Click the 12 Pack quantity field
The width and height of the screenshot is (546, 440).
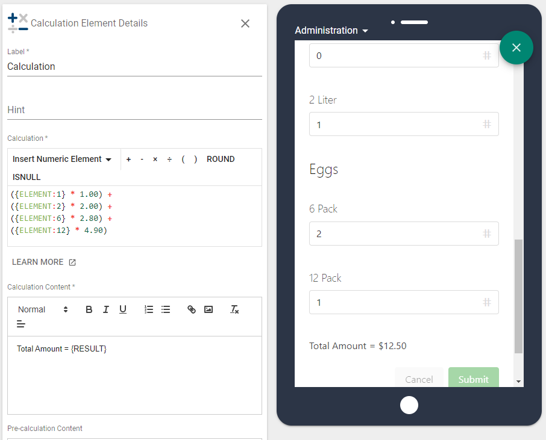click(404, 302)
